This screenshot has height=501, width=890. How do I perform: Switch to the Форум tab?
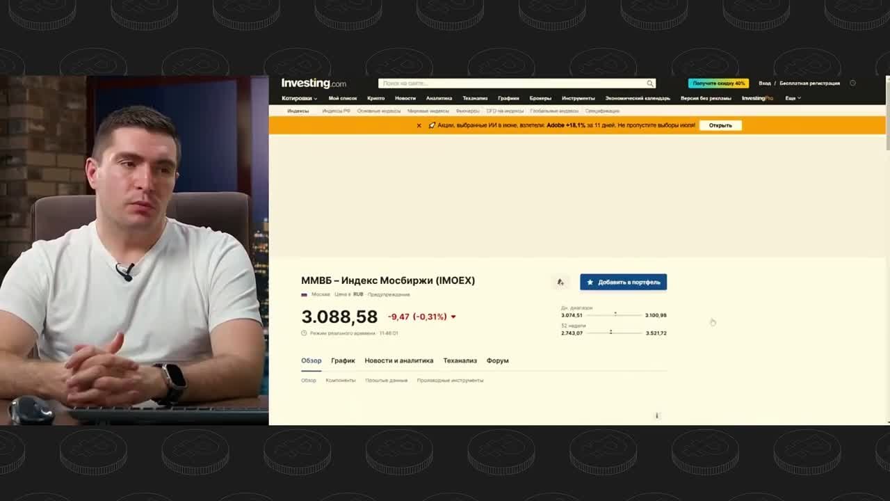[498, 360]
